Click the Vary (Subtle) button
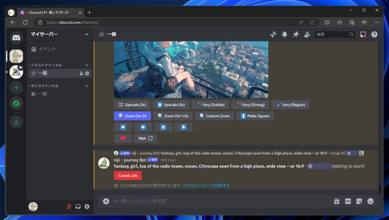 [210, 105]
